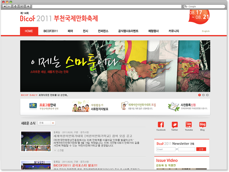Click the 새로운 소식 section heading
The height and width of the screenshot is (172, 229).
tap(28, 123)
